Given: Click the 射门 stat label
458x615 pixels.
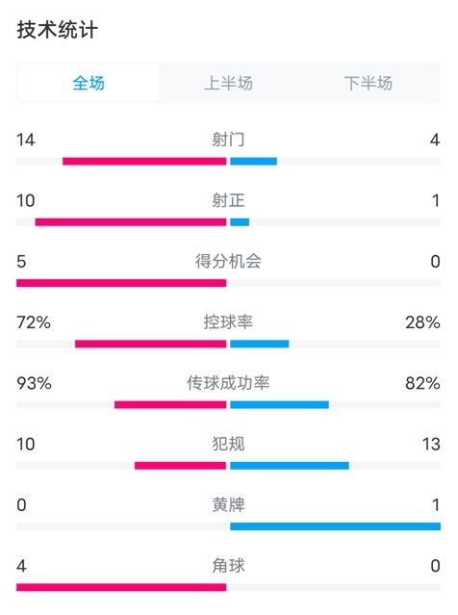Looking at the screenshot, I should 228,140.
